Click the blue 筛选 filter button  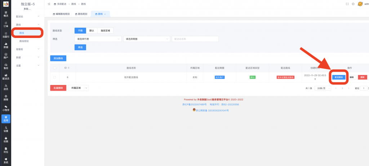click(x=80, y=47)
